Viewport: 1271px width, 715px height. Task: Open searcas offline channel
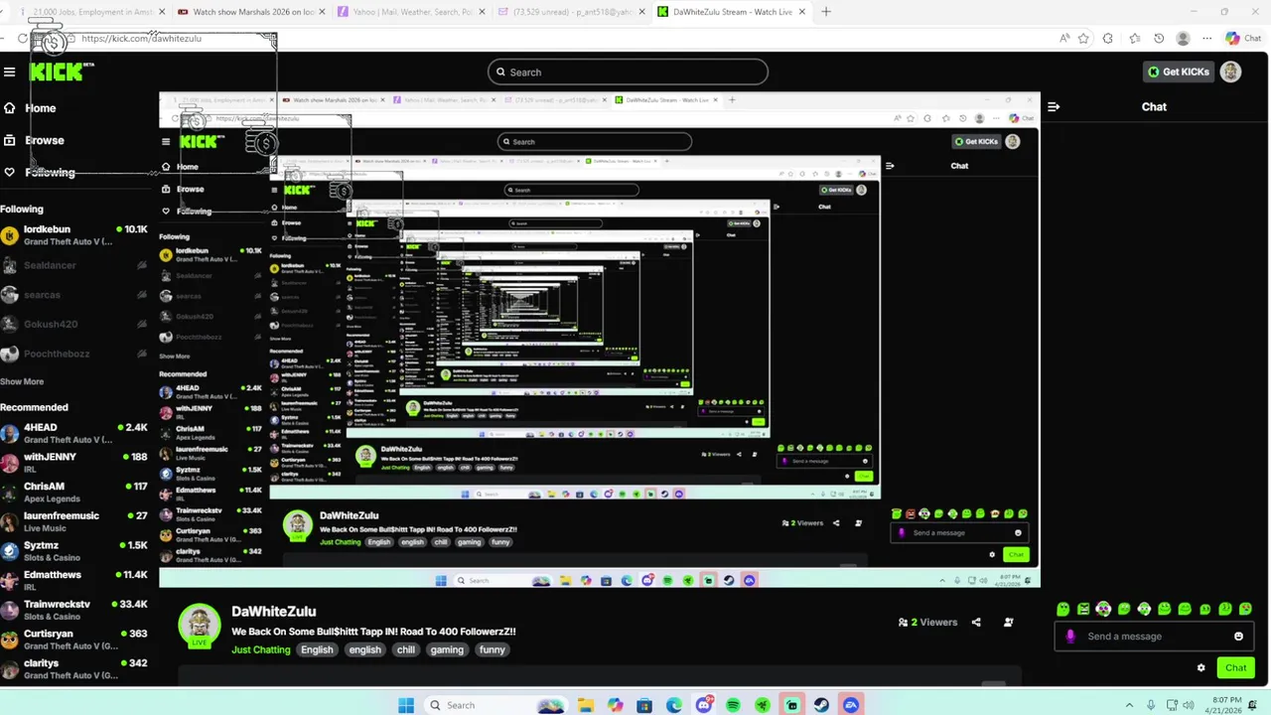tap(74, 295)
